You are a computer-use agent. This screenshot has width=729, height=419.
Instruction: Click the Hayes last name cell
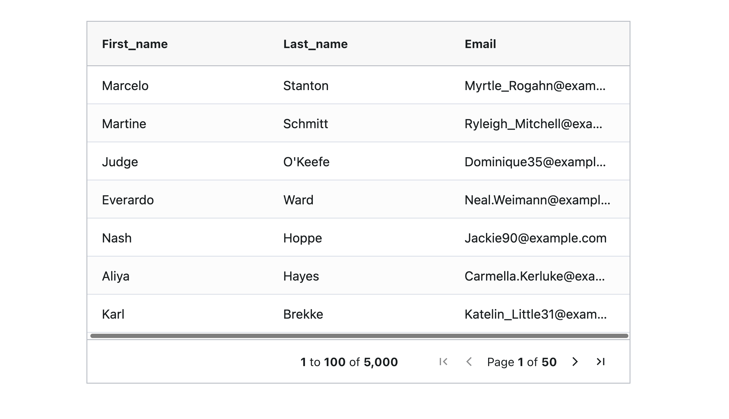(301, 276)
